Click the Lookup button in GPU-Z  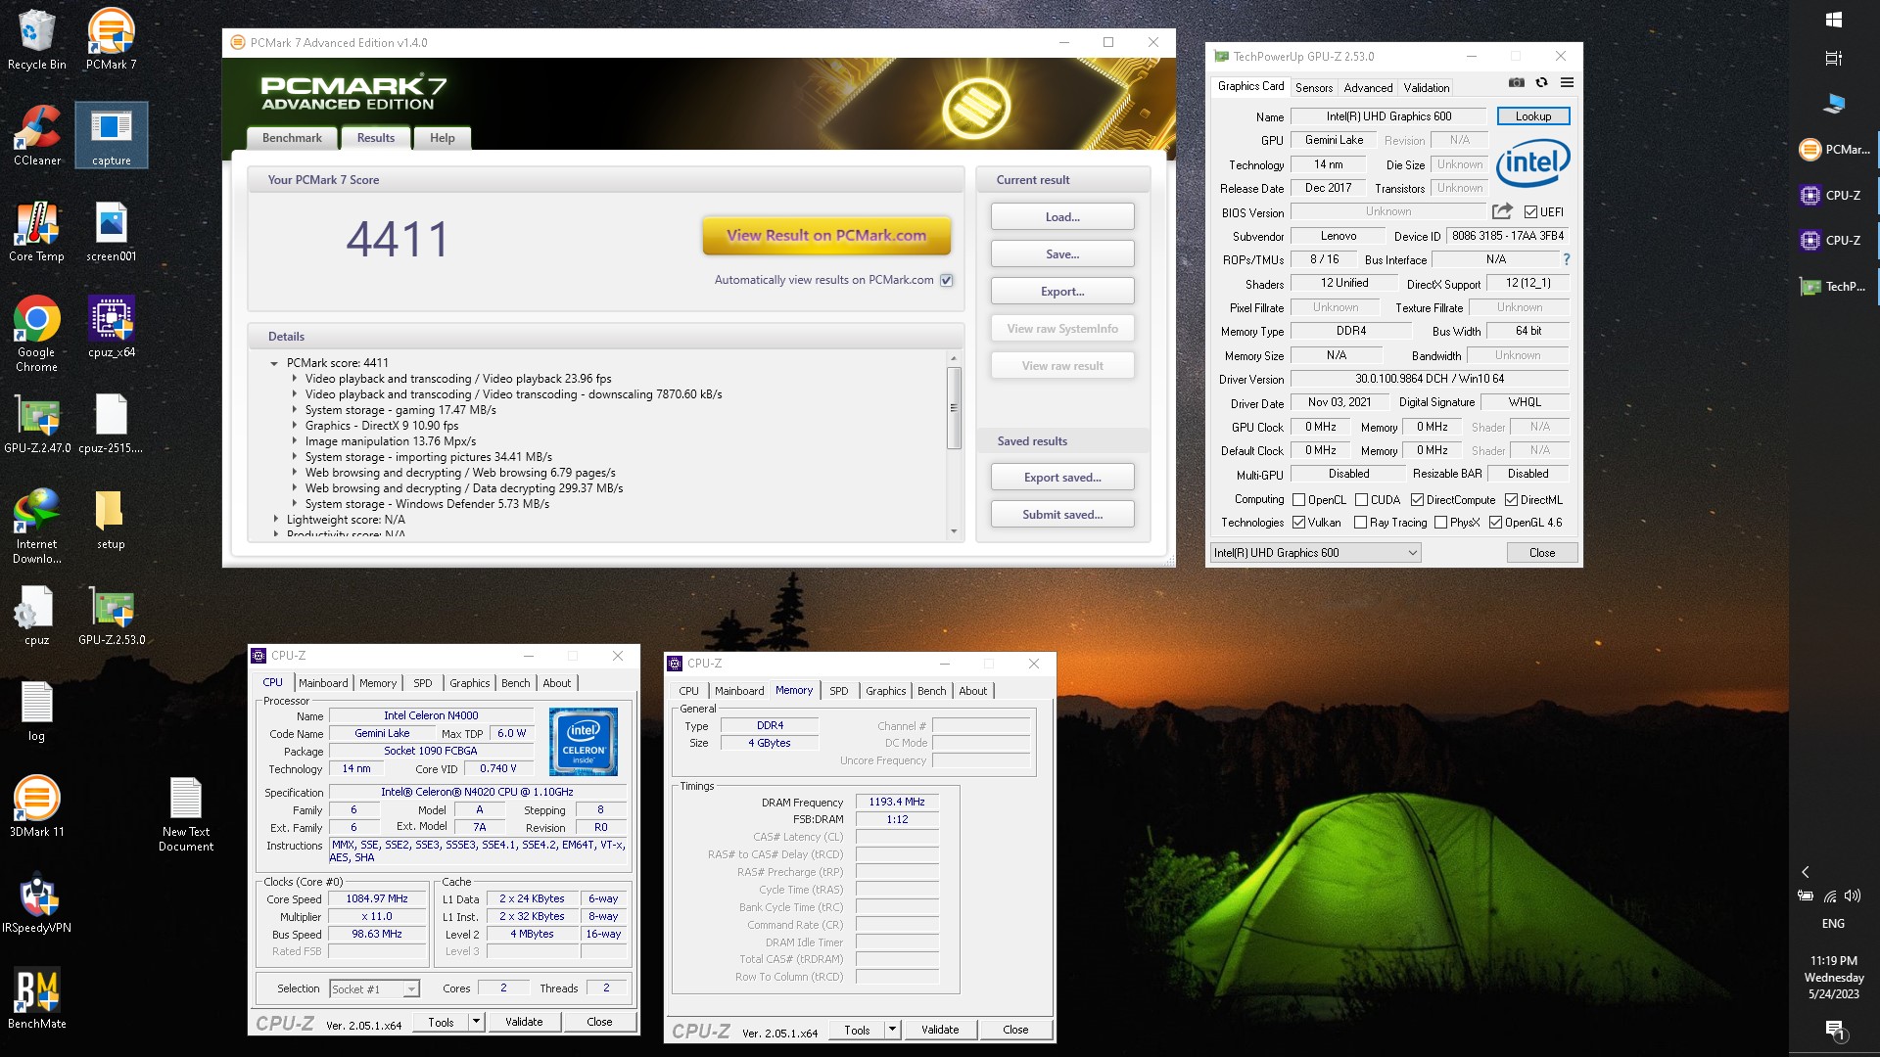point(1533,116)
